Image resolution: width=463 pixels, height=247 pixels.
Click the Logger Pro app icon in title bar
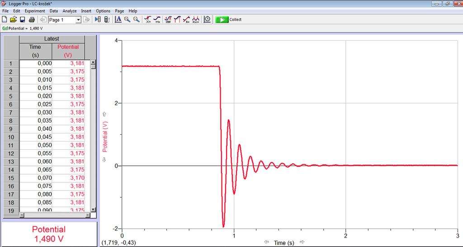point(4,4)
